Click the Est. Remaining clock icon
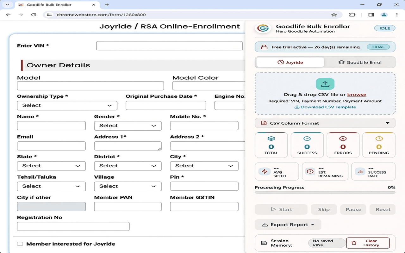This screenshot has width=405, height=253. [x=310, y=172]
